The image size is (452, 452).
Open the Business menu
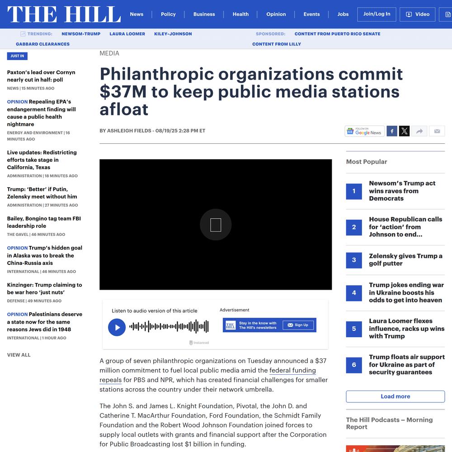coord(204,14)
